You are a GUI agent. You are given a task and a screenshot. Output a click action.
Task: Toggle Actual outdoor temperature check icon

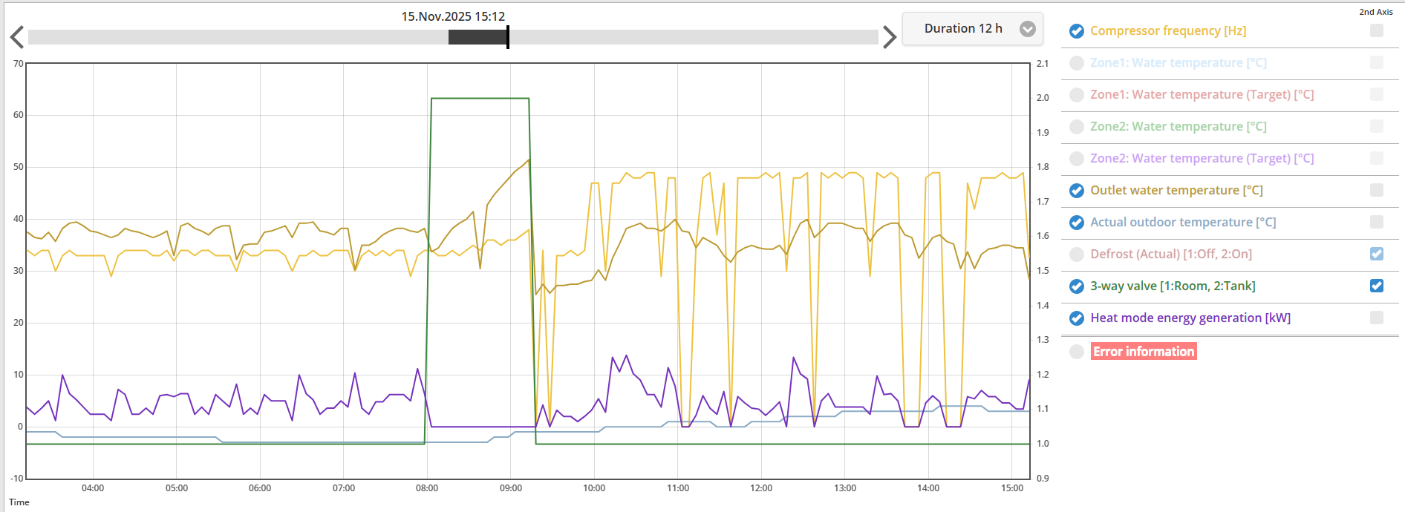pyautogui.click(x=1076, y=223)
